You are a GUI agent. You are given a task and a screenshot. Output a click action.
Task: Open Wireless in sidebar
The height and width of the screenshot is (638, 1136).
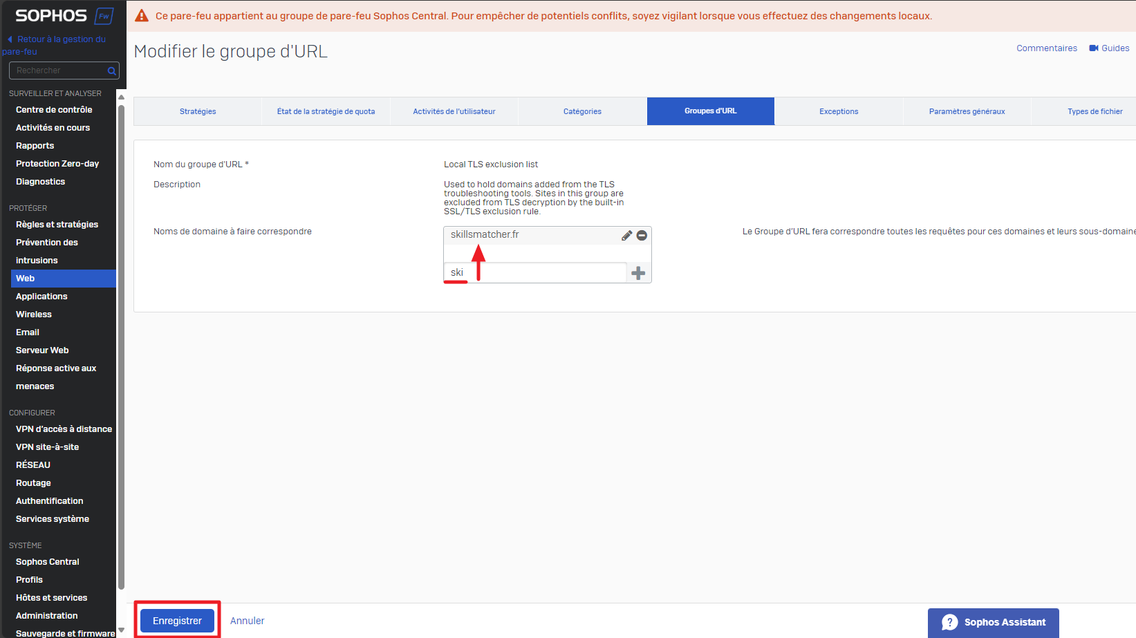tap(34, 315)
